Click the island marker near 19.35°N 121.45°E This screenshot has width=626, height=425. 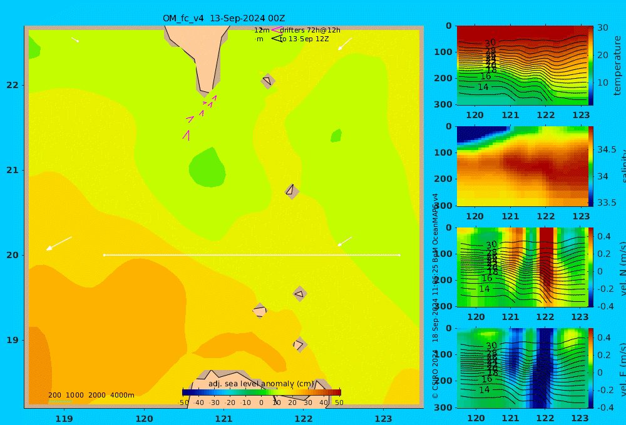[x=260, y=311]
